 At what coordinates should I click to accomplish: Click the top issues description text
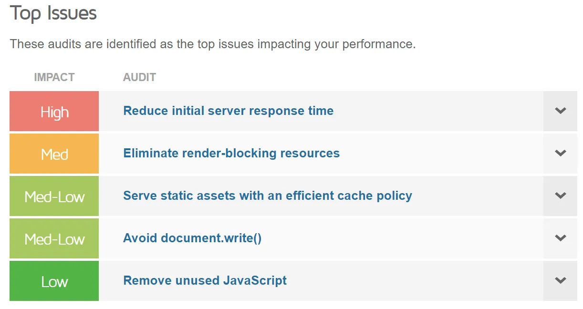click(x=213, y=44)
